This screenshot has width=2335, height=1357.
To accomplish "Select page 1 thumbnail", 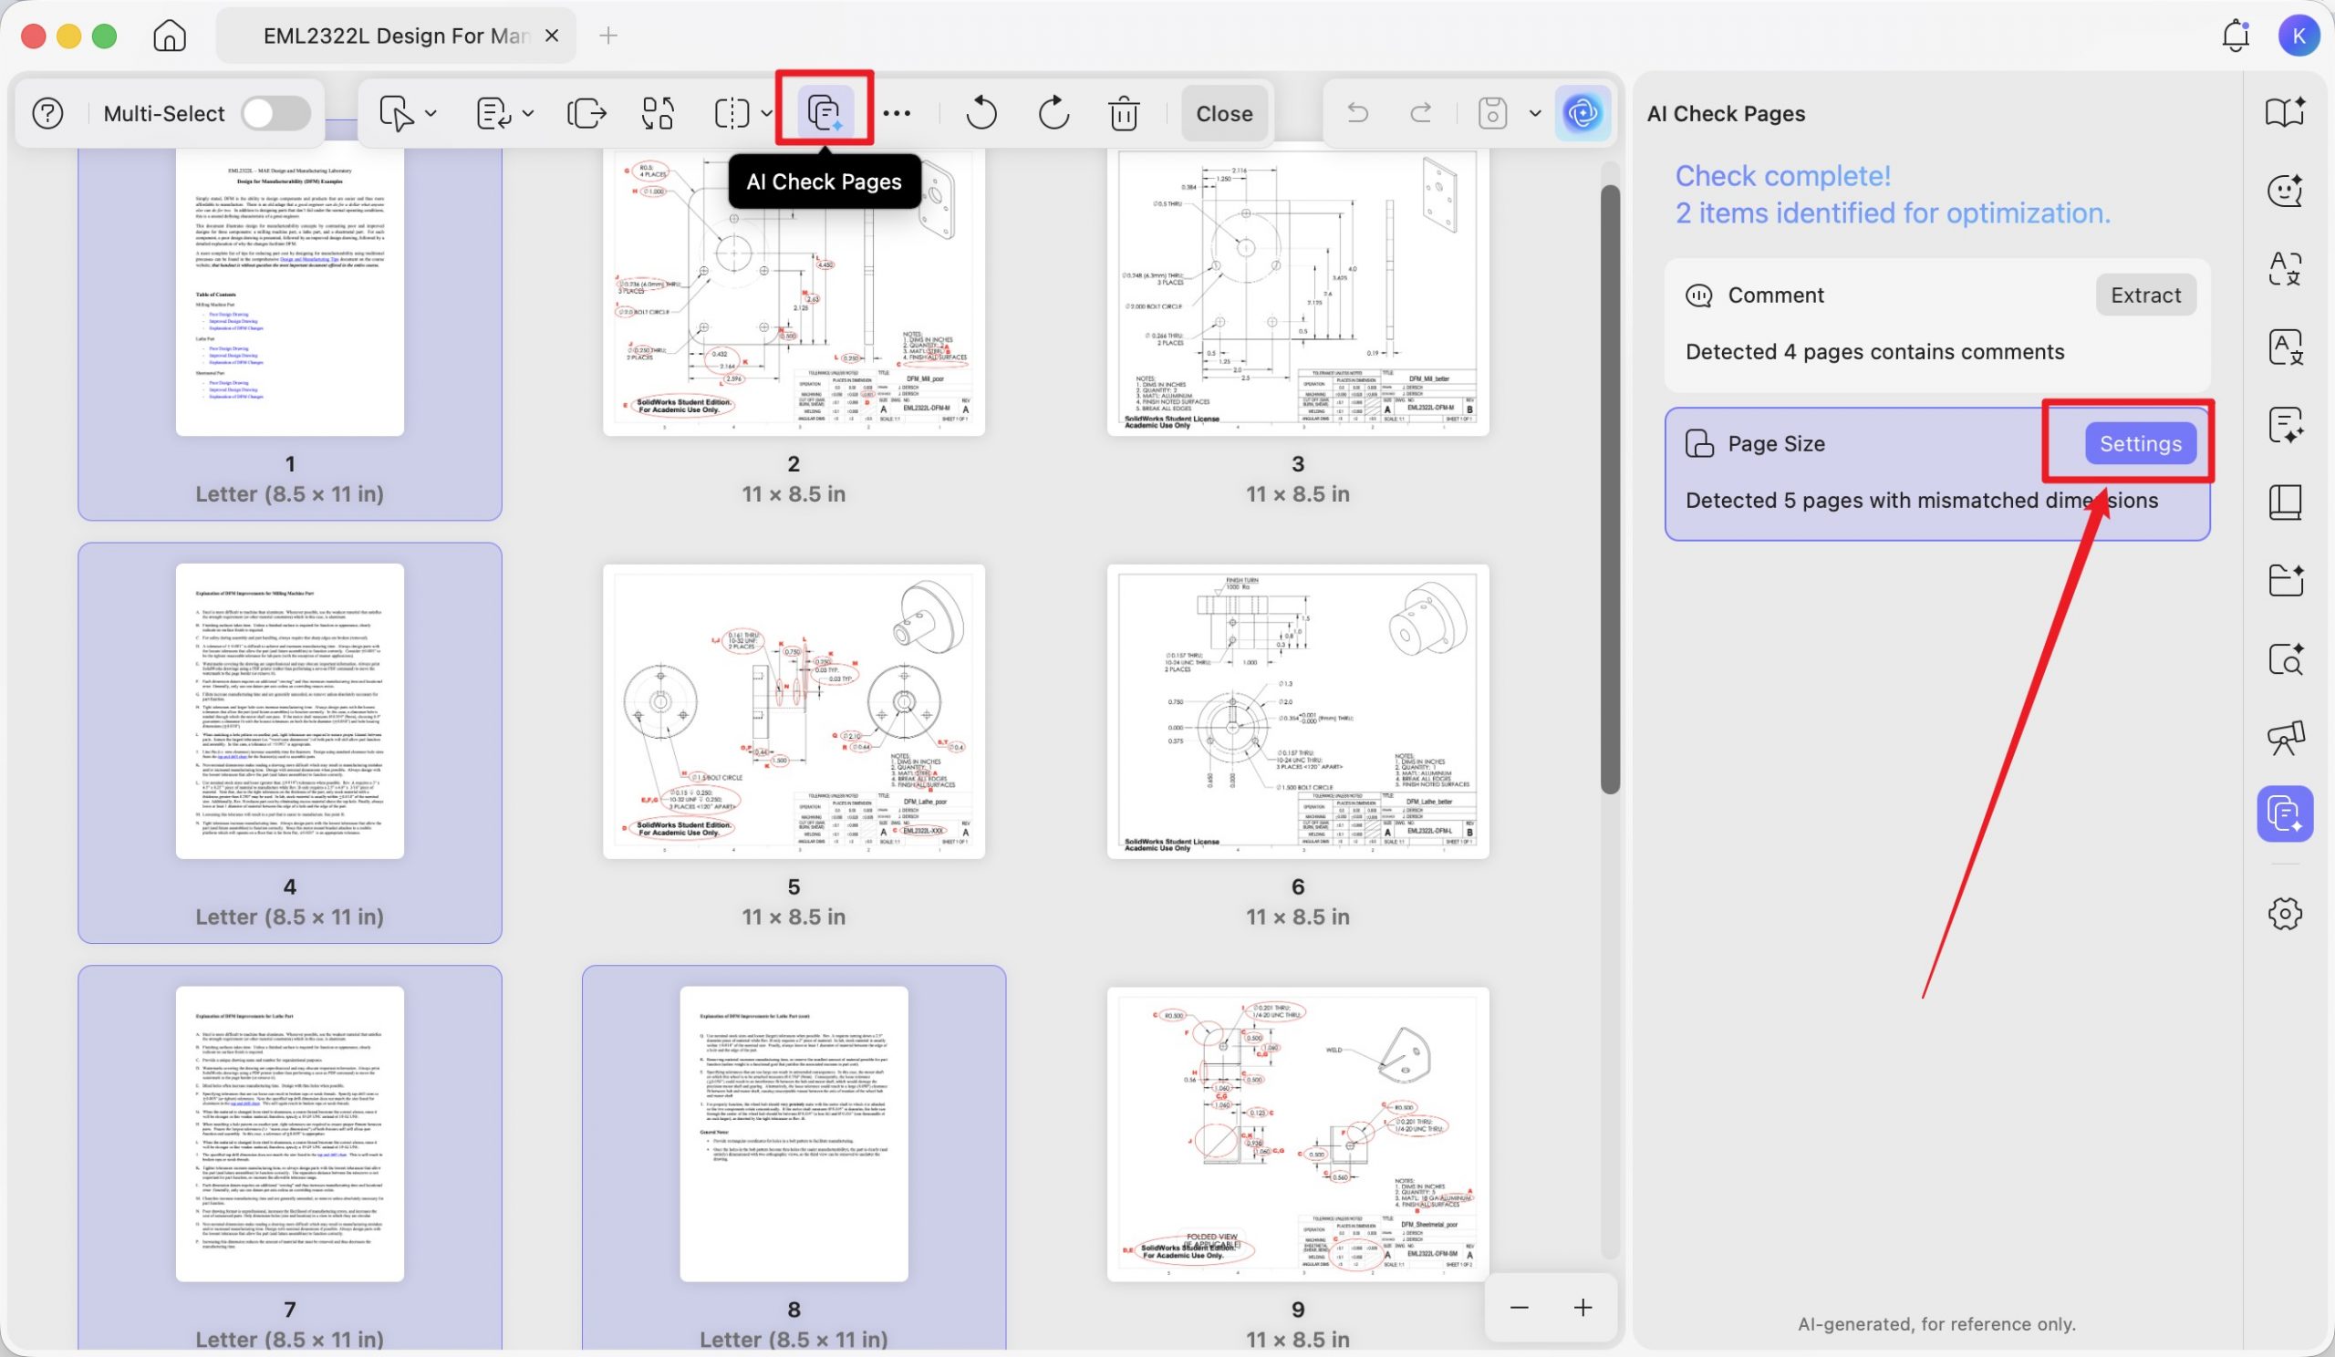I will click(x=290, y=289).
